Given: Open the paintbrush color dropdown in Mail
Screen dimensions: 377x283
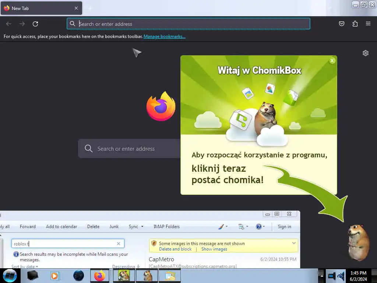Looking at the screenshot, I should coord(223,227).
